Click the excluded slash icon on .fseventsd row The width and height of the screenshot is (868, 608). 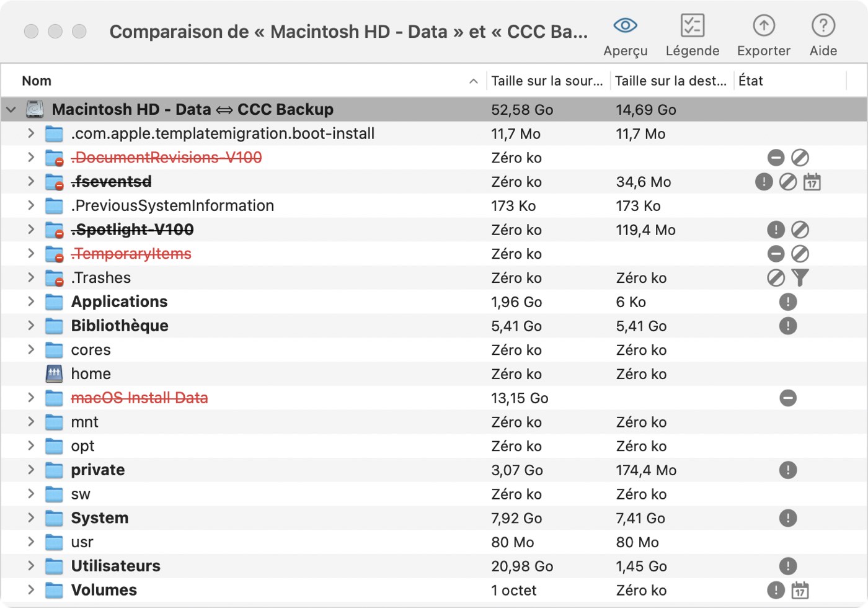click(788, 182)
